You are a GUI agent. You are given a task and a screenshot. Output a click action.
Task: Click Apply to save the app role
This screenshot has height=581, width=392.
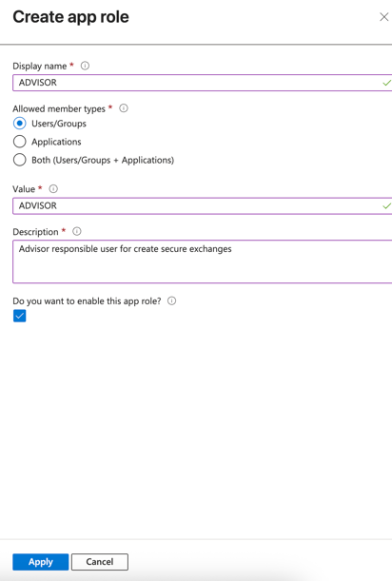tap(40, 562)
